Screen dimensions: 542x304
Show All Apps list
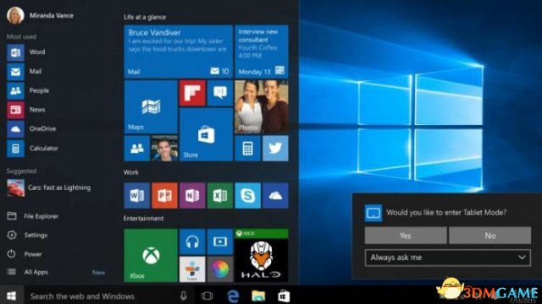click(x=28, y=272)
